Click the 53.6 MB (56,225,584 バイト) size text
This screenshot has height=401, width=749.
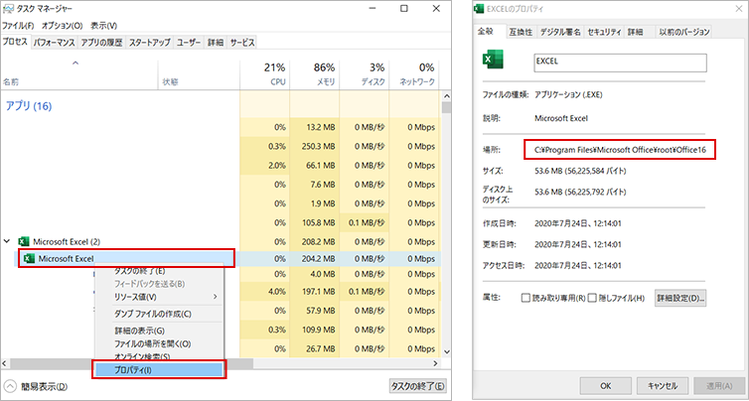[580, 171]
